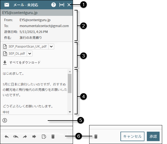
Task: Click the help question mark icon
Action: click(x=53, y=5)
